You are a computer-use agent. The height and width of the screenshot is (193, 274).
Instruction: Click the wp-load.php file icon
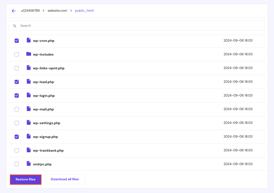point(29,82)
